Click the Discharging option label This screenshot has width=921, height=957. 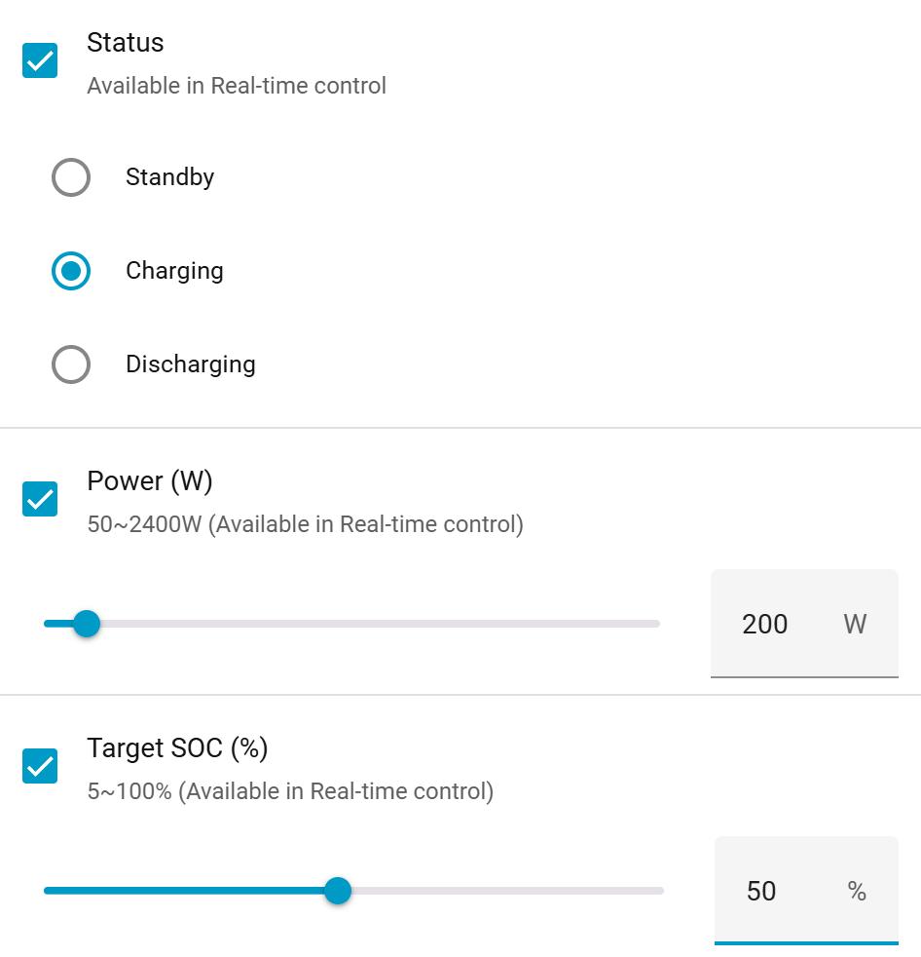[191, 364]
